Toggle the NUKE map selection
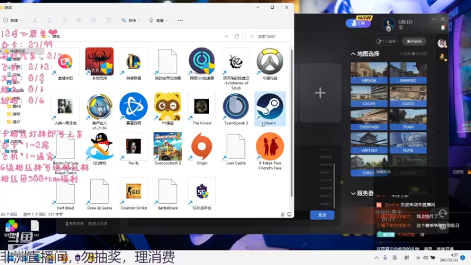The height and width of the screenshot is (265, 471). pos(408,143)
